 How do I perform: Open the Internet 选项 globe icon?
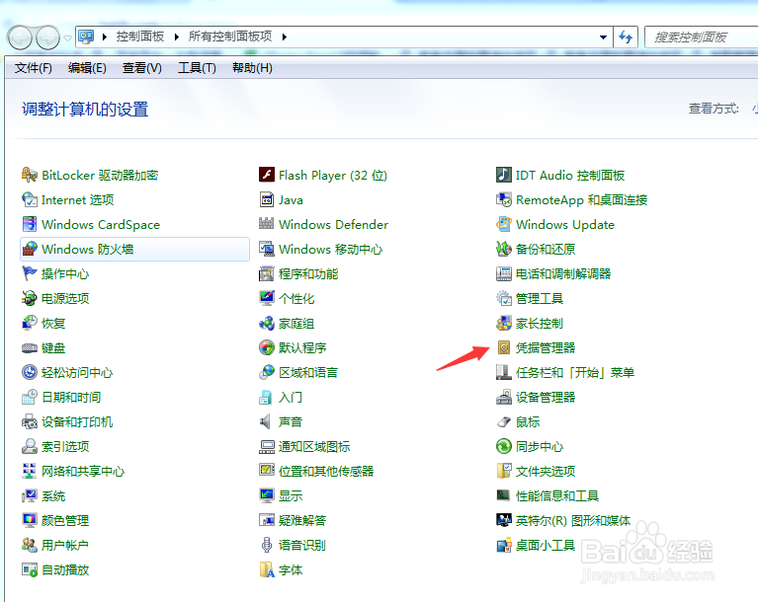(30, 199)
